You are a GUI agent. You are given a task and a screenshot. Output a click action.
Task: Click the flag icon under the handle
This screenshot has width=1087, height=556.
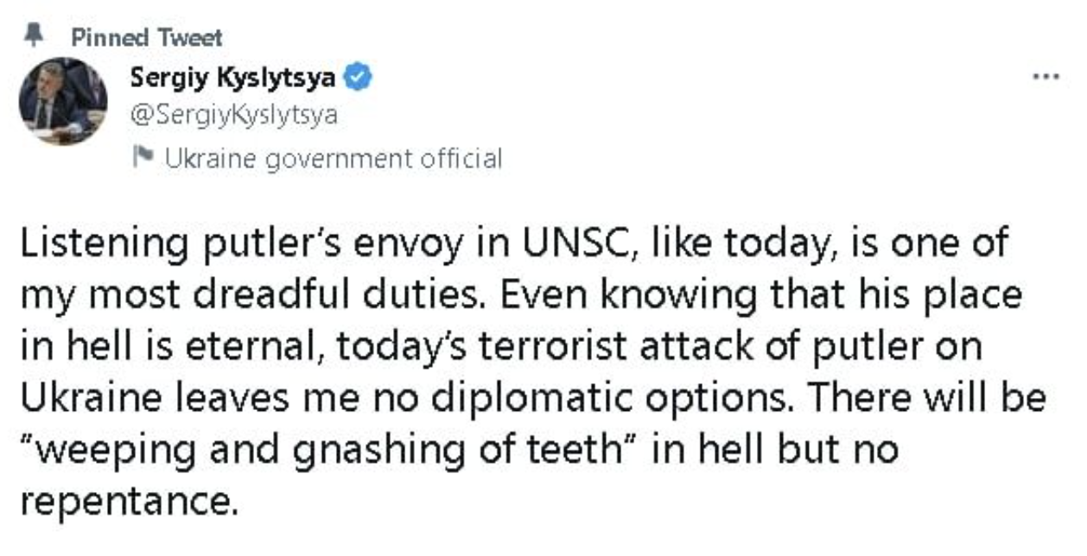[x=141, y=158]
